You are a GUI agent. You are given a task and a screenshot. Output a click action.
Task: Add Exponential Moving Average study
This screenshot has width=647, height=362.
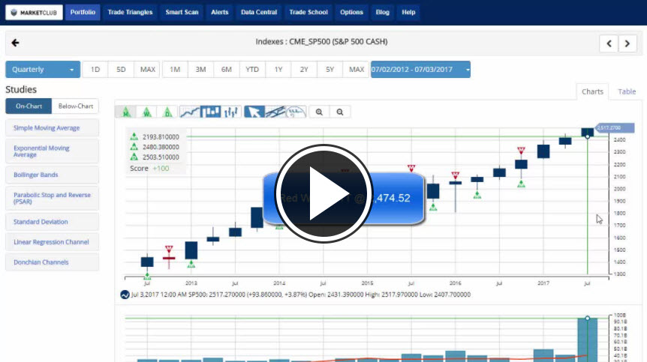(x=53, y=151)
